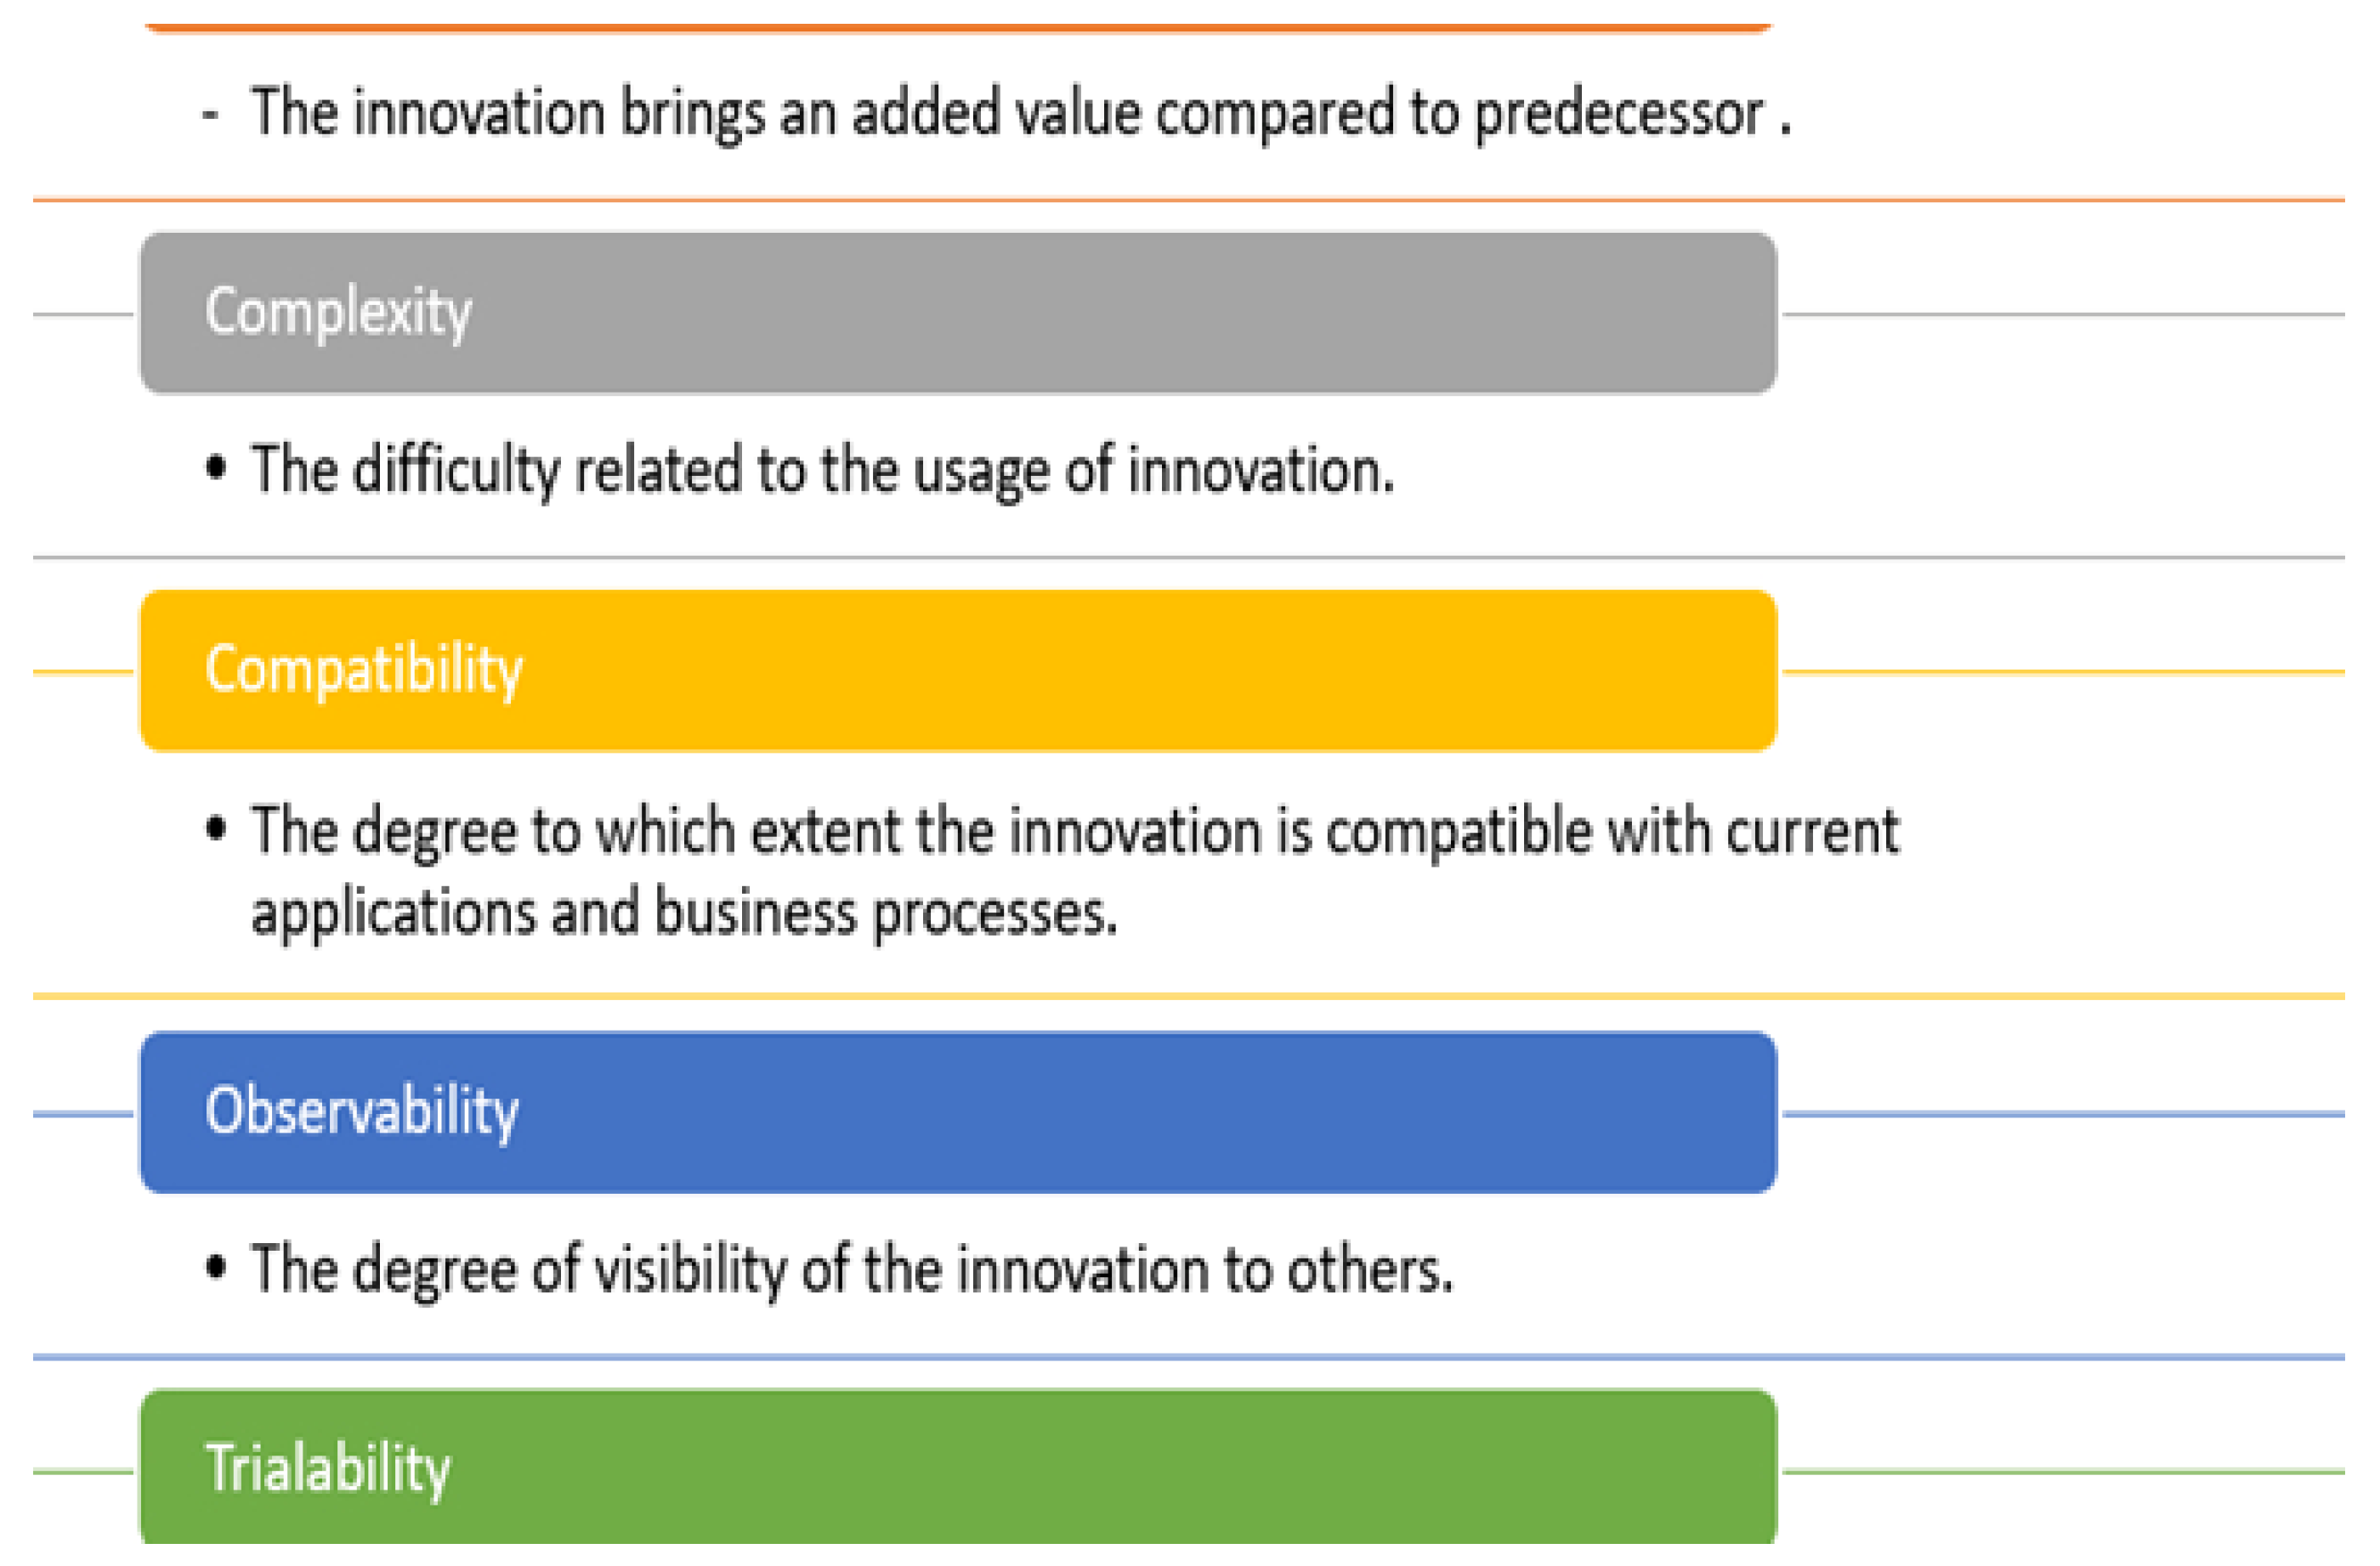The height and width of the screenshot is (1566, 2380).
Task: Click the bullet point before 'The degree to which extent'
Action: click(215, 828)
